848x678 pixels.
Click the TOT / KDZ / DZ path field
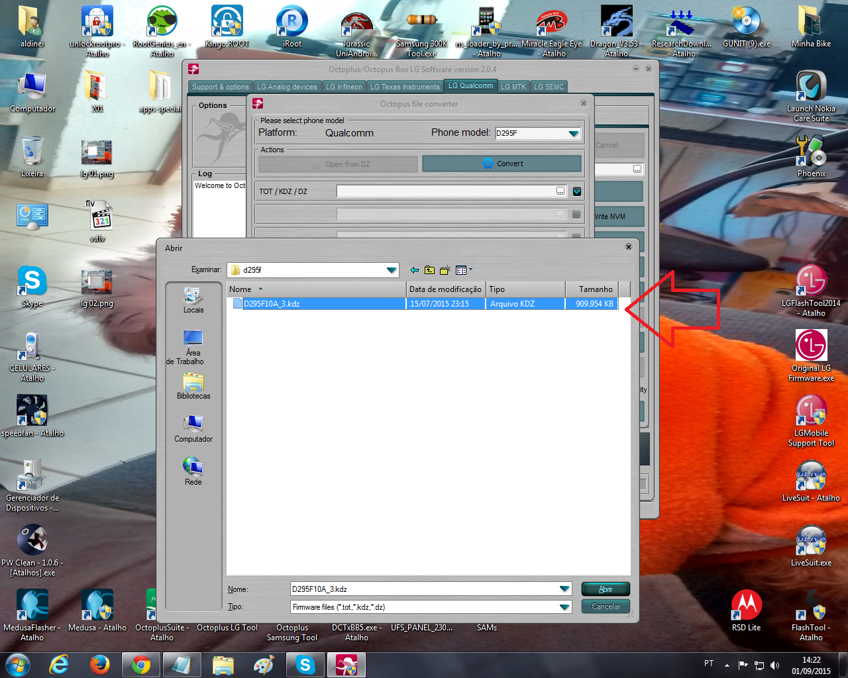click(446, 191)
